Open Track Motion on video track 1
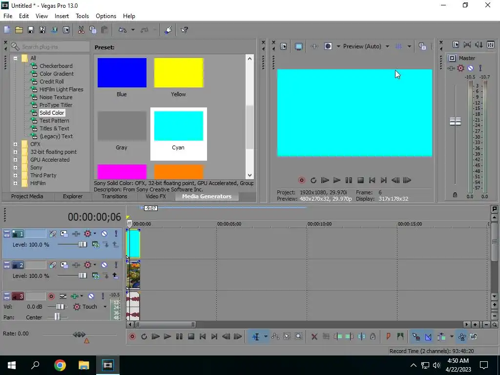500x375 pixels. [64, 234]
